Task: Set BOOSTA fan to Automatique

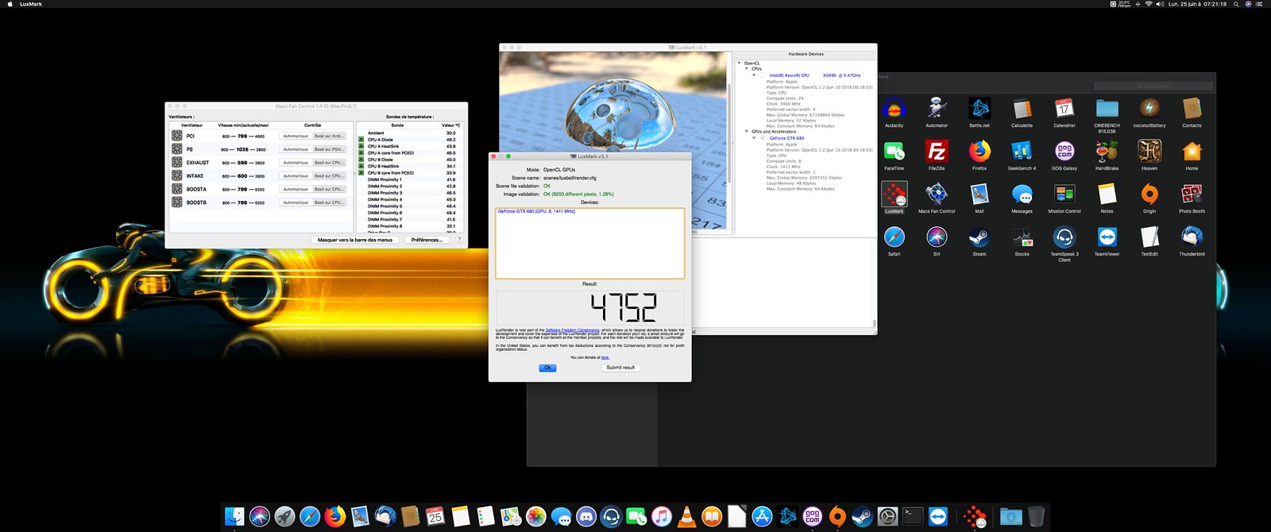Action: pos(296,189)
